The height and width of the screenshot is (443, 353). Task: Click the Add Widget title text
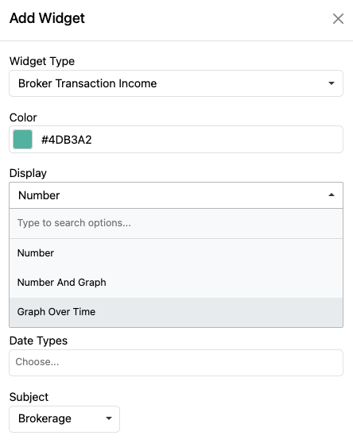(x=47, y=18)
